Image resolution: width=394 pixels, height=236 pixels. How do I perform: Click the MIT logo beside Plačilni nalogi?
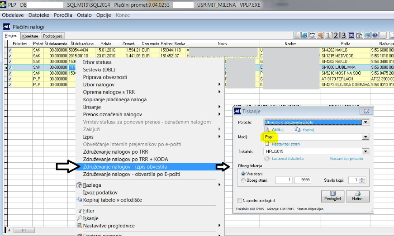pyautogui.click(x=6, y=26)
